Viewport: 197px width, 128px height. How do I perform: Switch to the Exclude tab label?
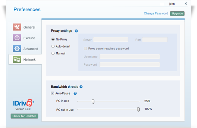coord(29,38)
